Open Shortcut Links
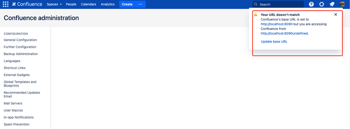 coord(14,68)
